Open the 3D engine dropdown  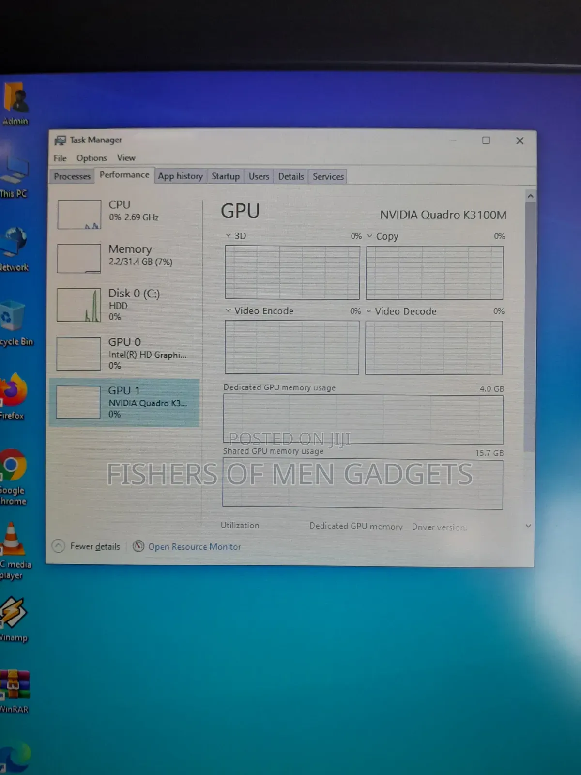coord(228,235)
